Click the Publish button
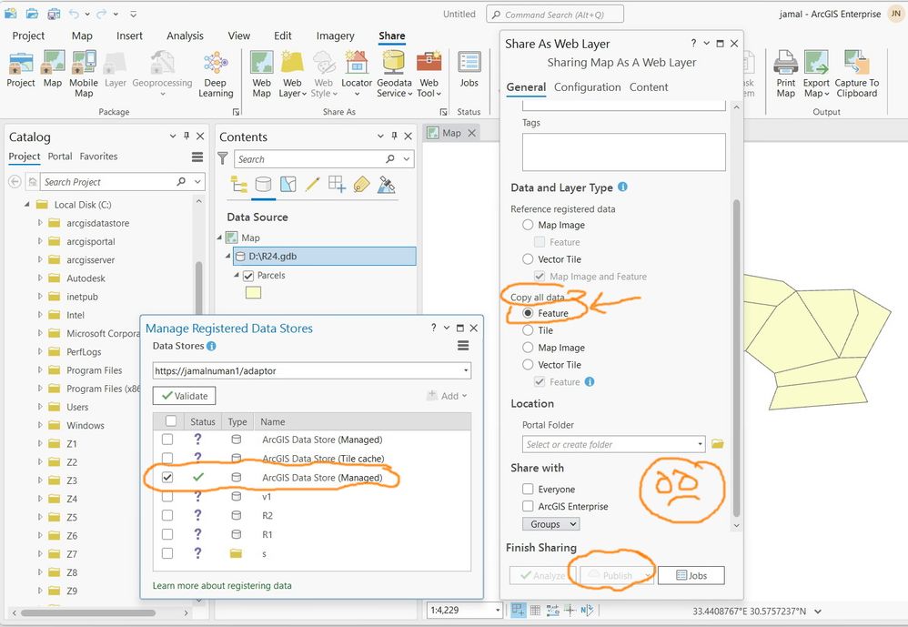Screen dimensions: 908x627 [617, 575]
